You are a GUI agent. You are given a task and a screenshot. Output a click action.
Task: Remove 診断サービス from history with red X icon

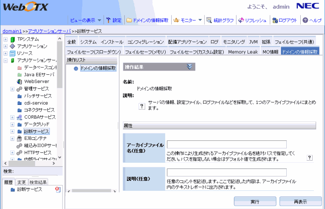pyautogui.click(x=58, y=190)
